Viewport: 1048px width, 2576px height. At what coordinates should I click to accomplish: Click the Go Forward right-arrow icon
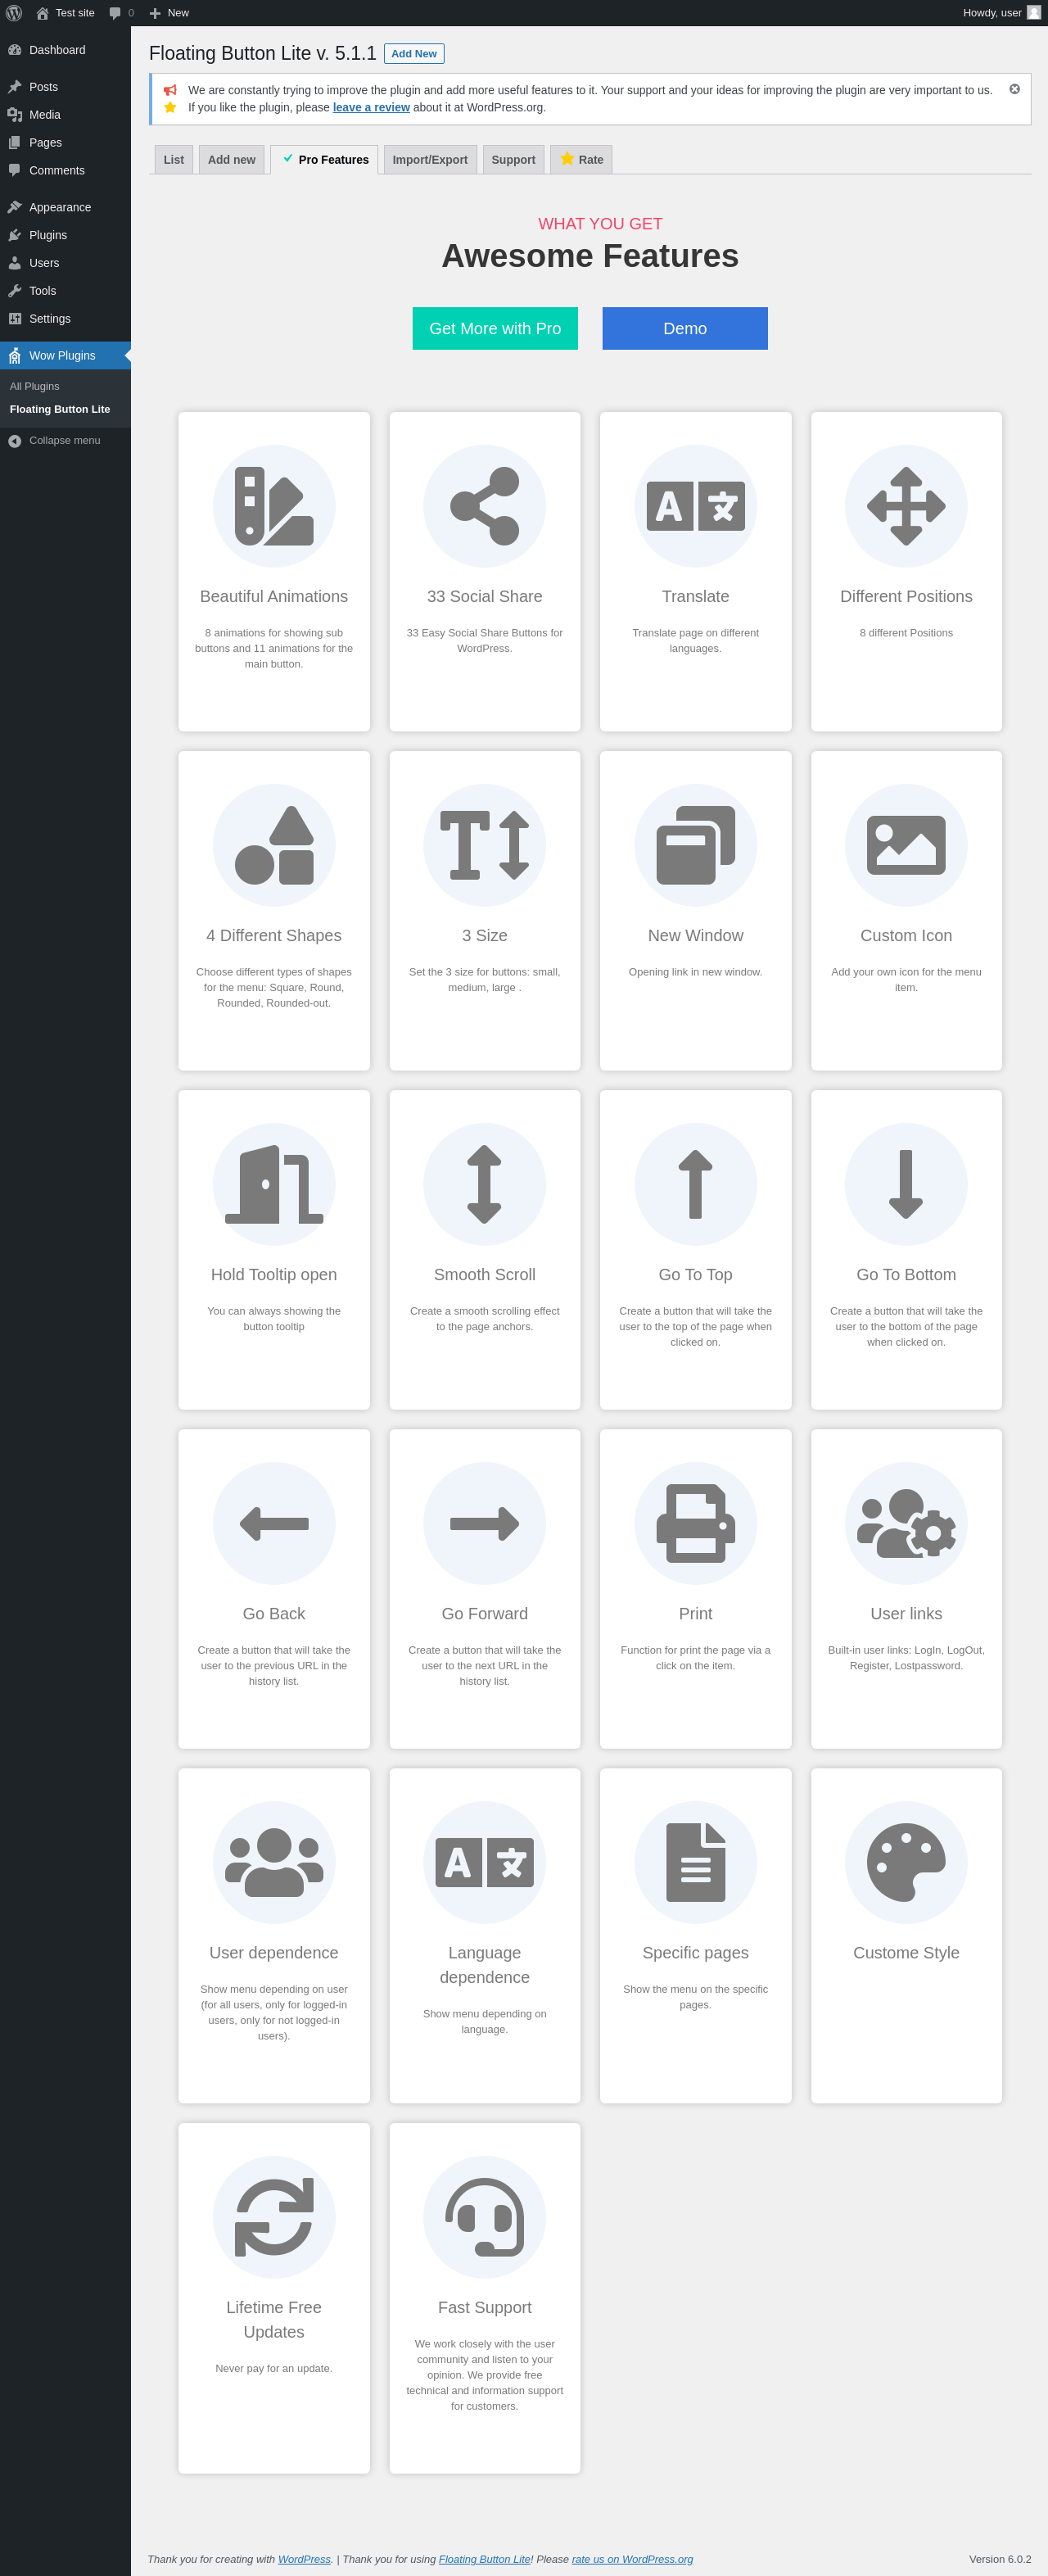[485, 1523]
